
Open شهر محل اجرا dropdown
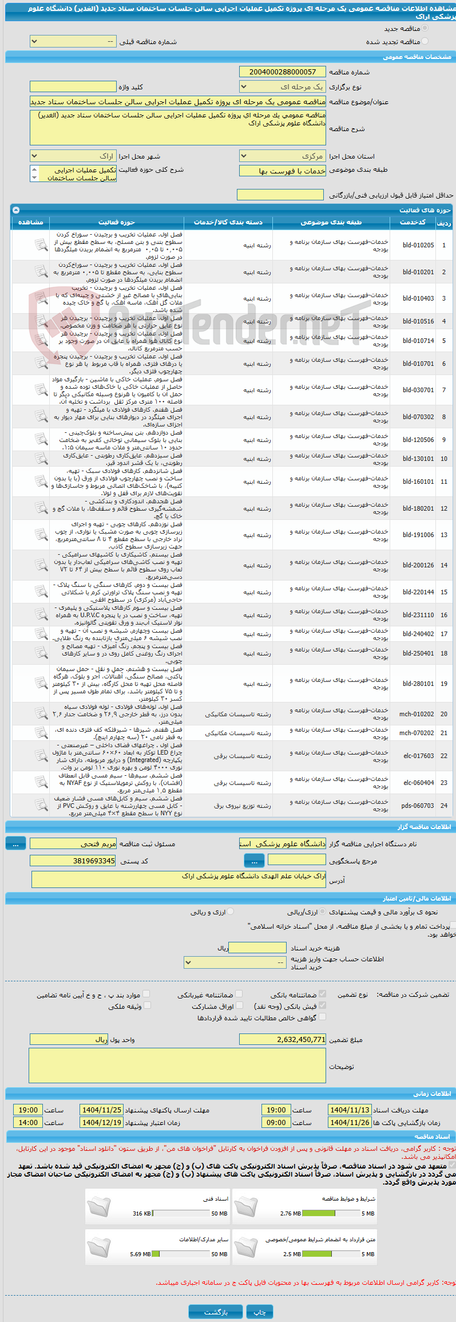coord(73,156)
